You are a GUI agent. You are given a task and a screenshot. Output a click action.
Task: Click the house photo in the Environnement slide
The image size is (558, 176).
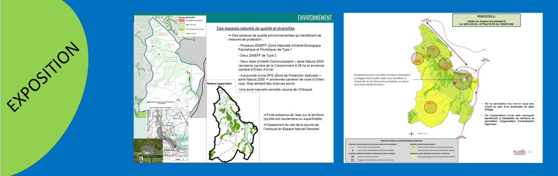tap(148, 151)
